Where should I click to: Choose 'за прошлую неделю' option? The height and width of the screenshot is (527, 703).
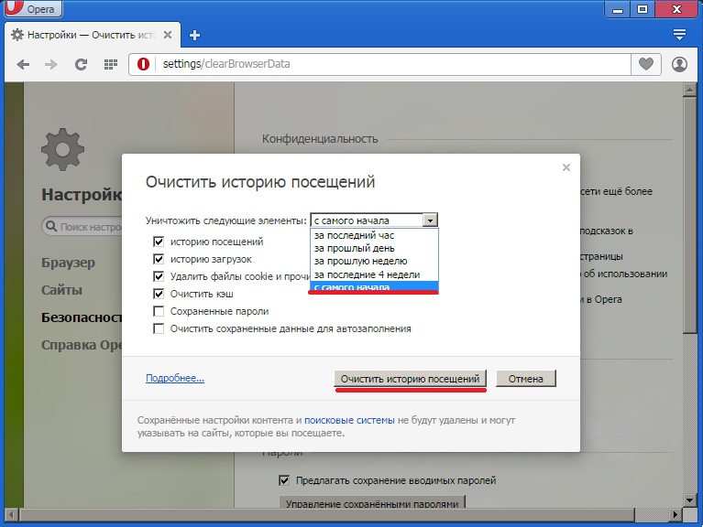[x=374, y=261]
